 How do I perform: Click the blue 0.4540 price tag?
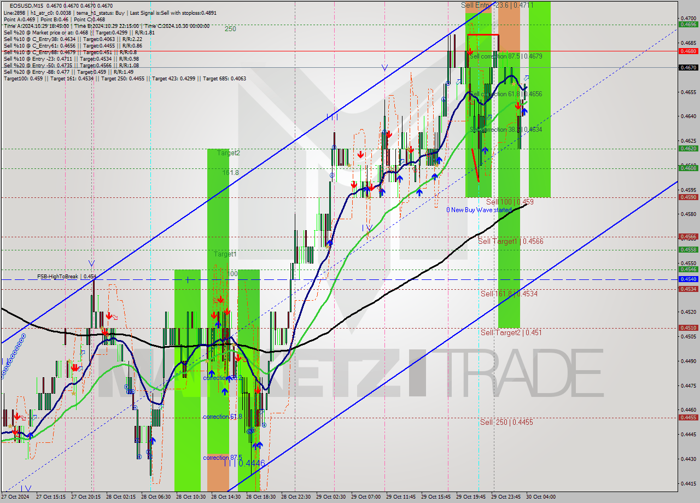tap(688, 279)
